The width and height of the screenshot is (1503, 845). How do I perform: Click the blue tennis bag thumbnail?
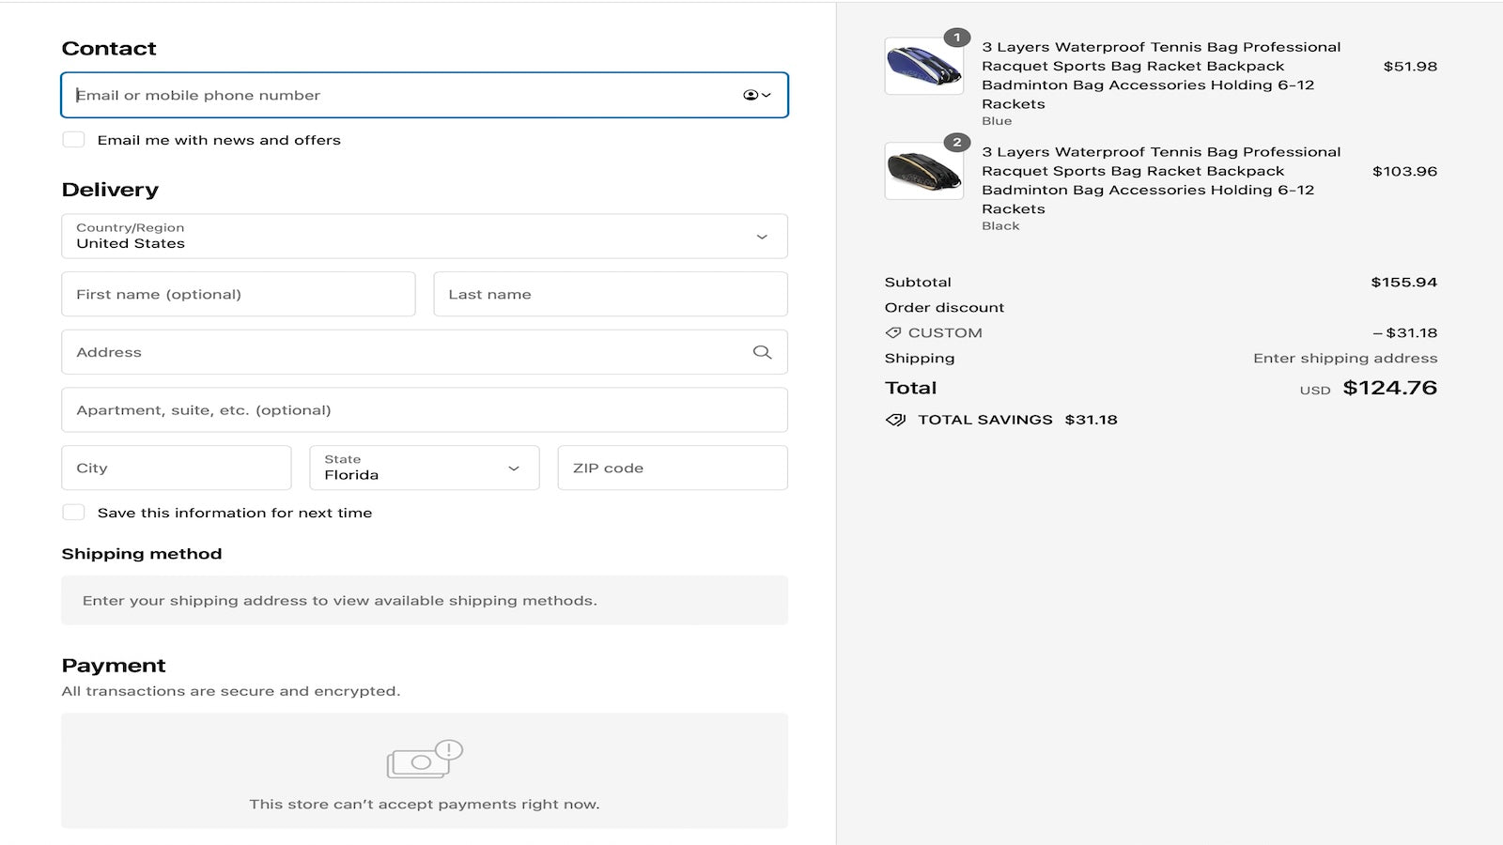923,68
